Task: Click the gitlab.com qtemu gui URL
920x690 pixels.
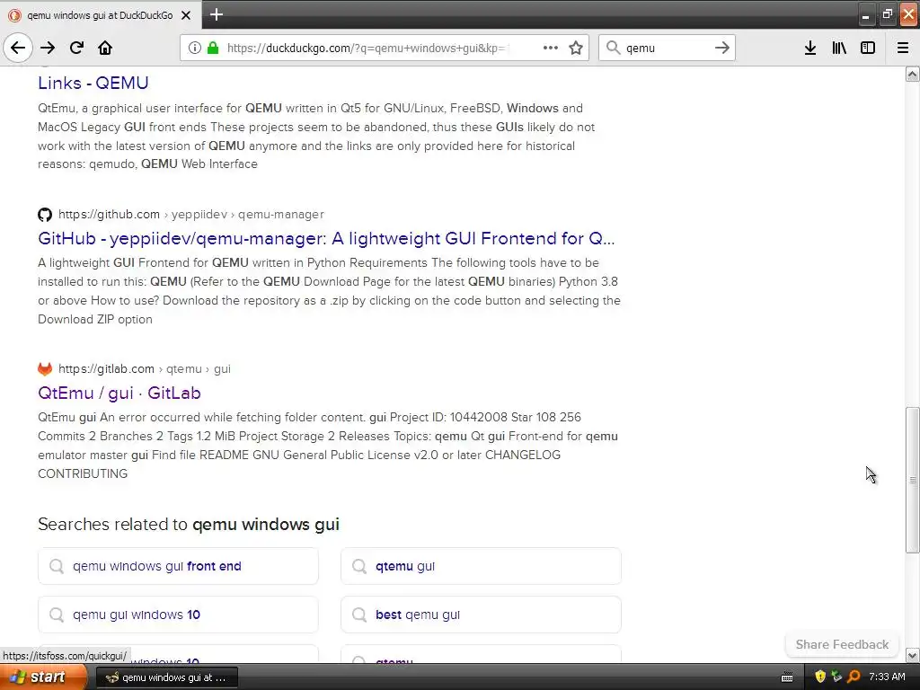Action: 145,368
